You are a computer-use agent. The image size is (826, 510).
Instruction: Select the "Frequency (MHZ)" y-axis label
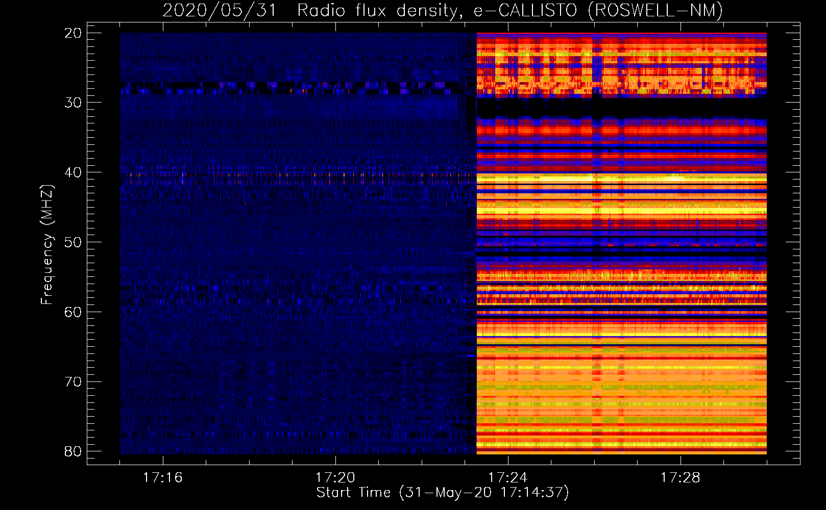coord(46,245)
